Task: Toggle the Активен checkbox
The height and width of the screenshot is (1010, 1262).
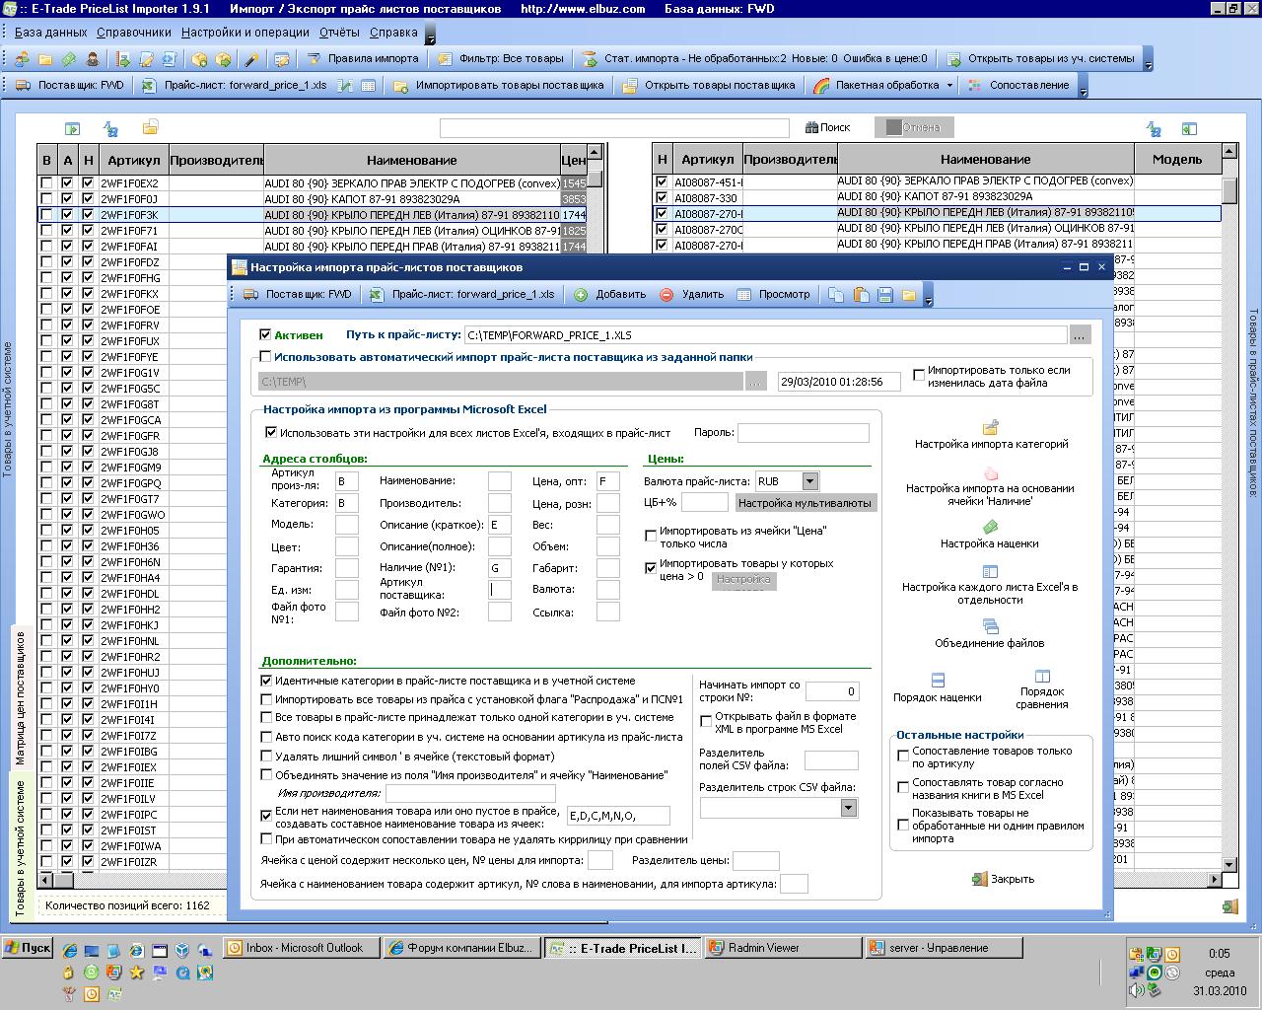Action: [x=264, y=335]
